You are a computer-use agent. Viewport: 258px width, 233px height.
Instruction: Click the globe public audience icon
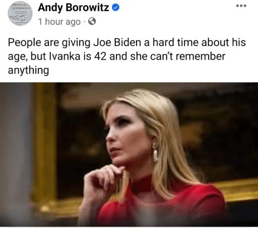[92, 21]
